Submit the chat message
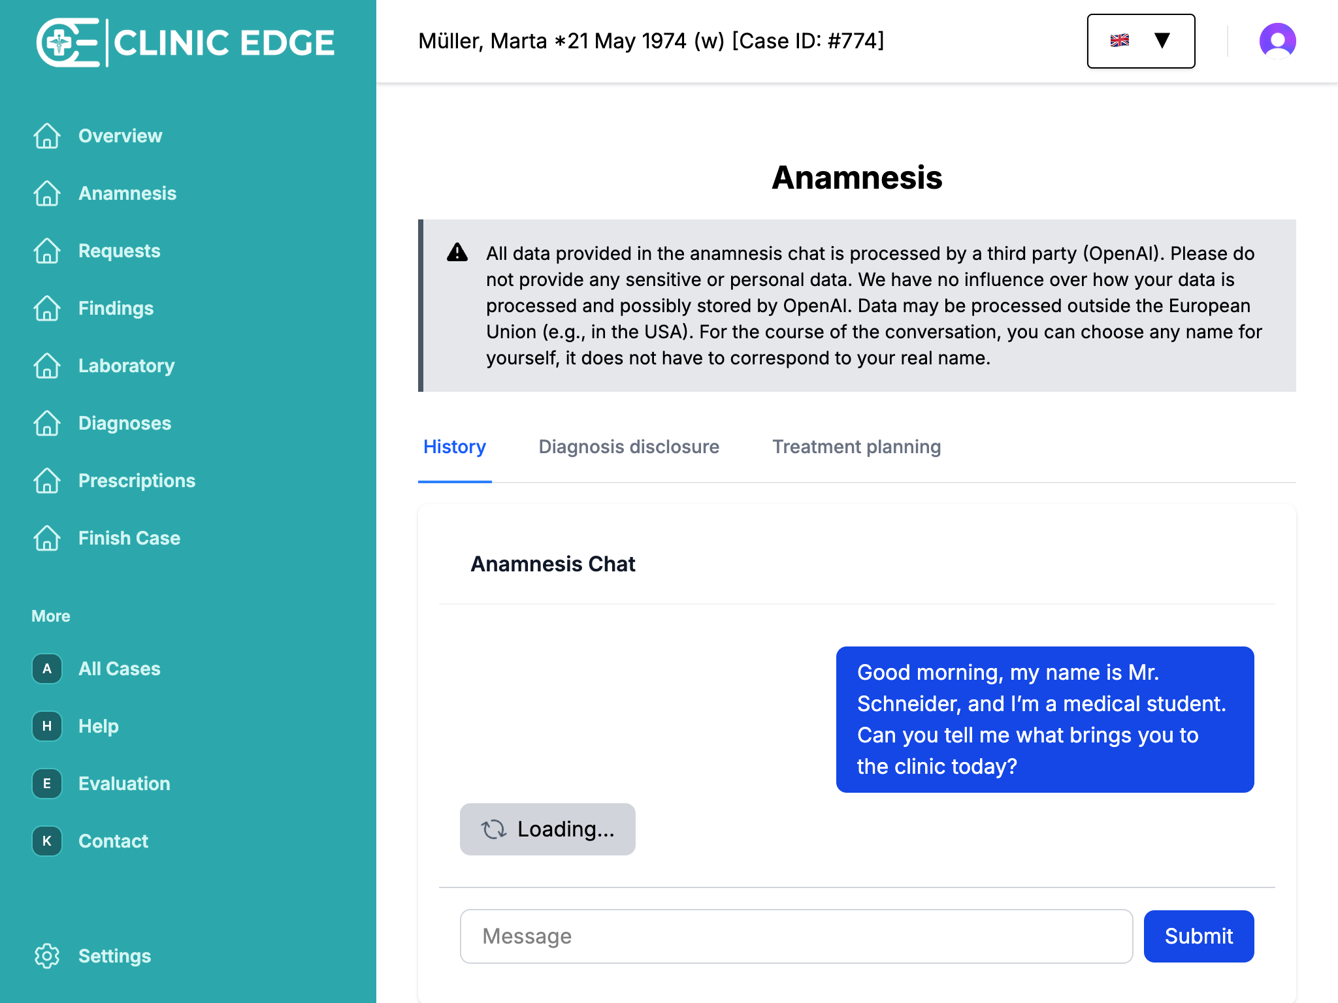This screenshot has width=1338, height=1003. (1198, 936)
